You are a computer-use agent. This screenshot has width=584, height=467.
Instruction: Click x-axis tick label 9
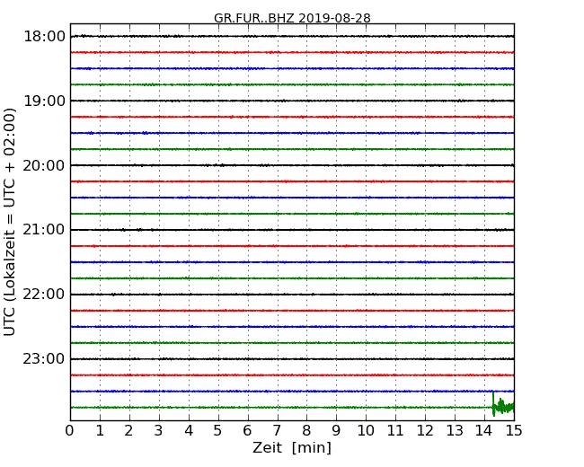coord(336,431)
